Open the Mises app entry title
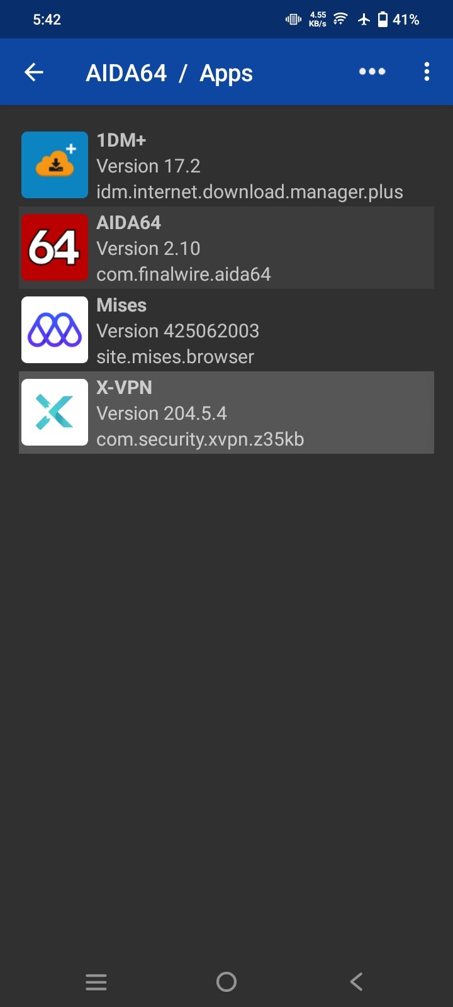This screenshot has width=453, height=1007. click(x=121, y=305)
